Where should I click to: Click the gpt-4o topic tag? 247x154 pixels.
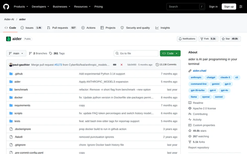[x=224, y=90]
